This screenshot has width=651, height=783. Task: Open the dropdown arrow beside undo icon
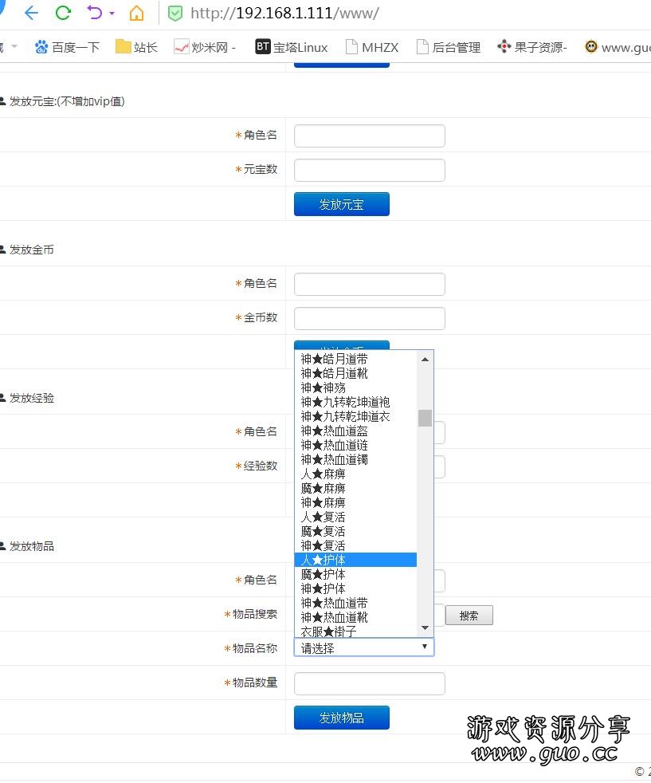click(x=112, y=14)
